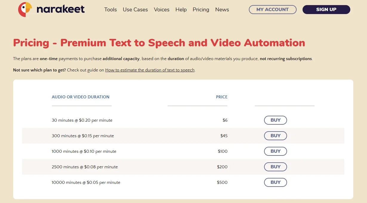The height and width of the screenshot is (203, 367).
Task: Open the Tools menu
Action: pos(110,10)
